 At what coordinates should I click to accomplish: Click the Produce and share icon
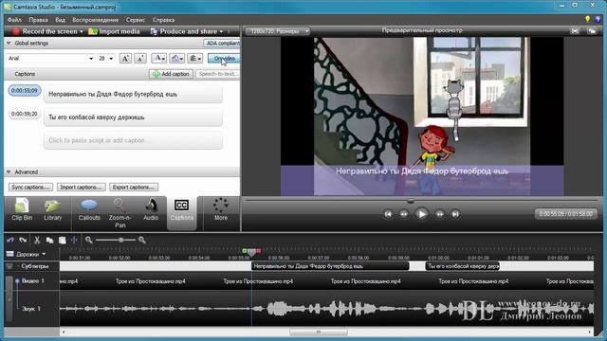154,31
